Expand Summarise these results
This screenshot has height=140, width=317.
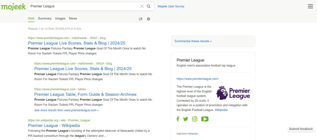click(x=193, y=41)
